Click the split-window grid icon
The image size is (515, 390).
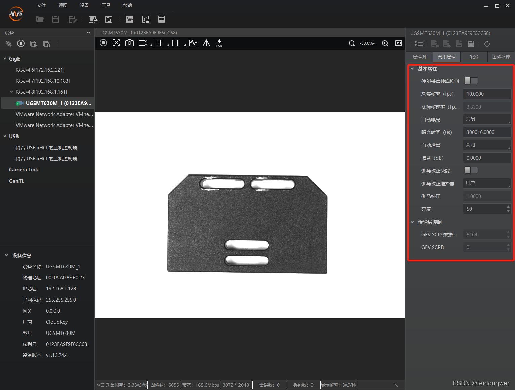click(160, 43)
